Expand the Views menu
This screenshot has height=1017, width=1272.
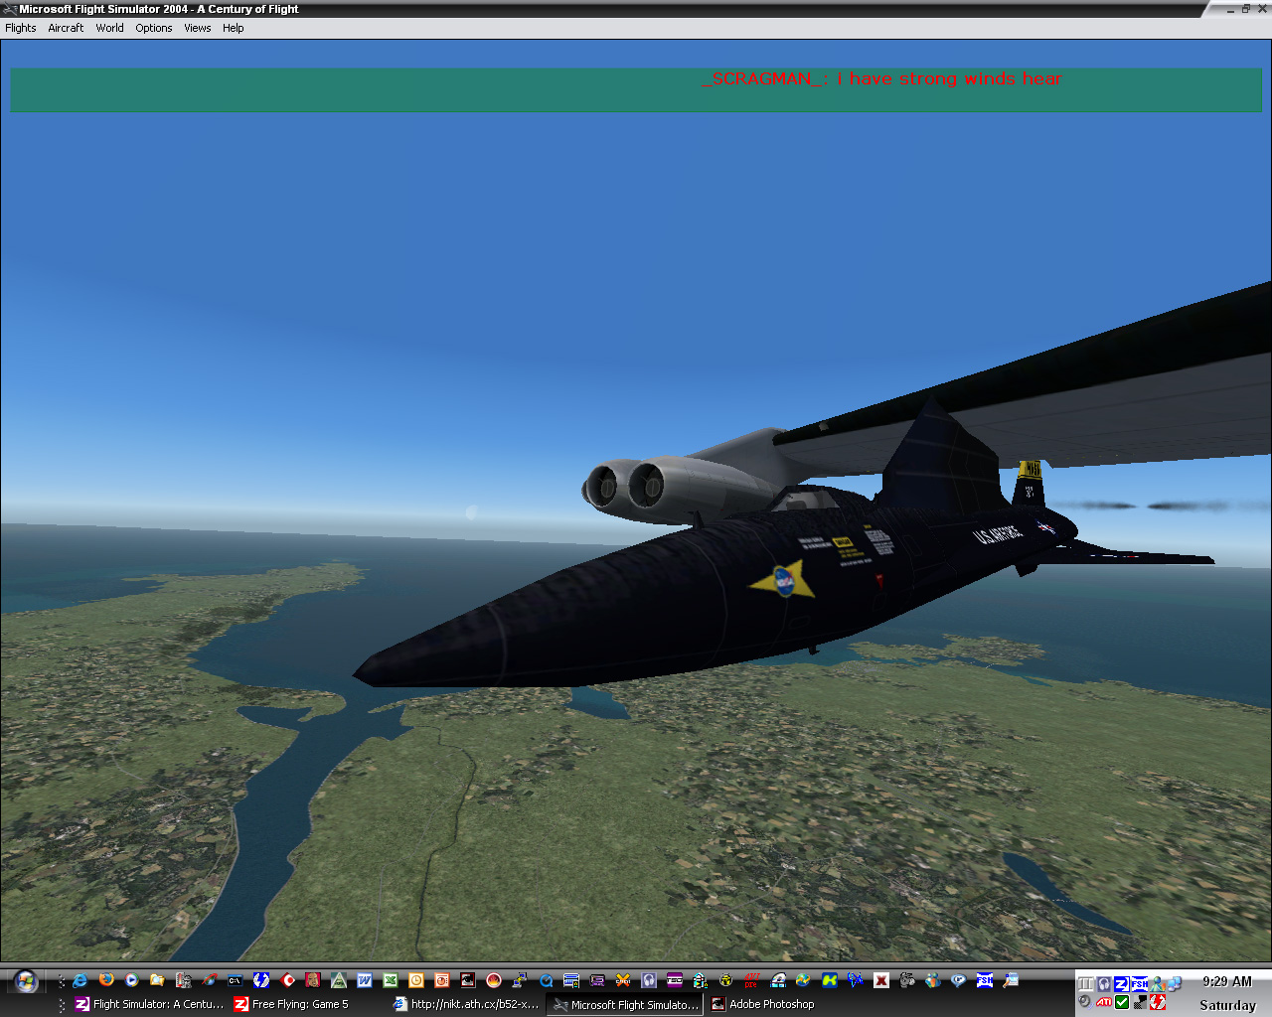point(198,28)
